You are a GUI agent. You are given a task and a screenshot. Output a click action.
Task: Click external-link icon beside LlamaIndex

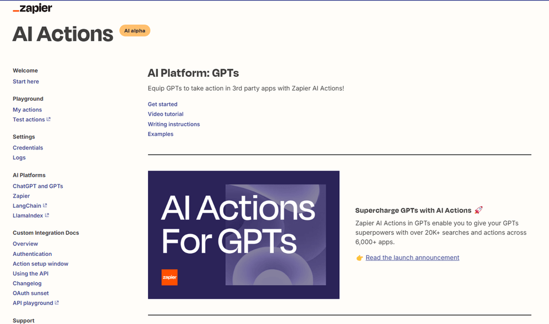(47, 215)
